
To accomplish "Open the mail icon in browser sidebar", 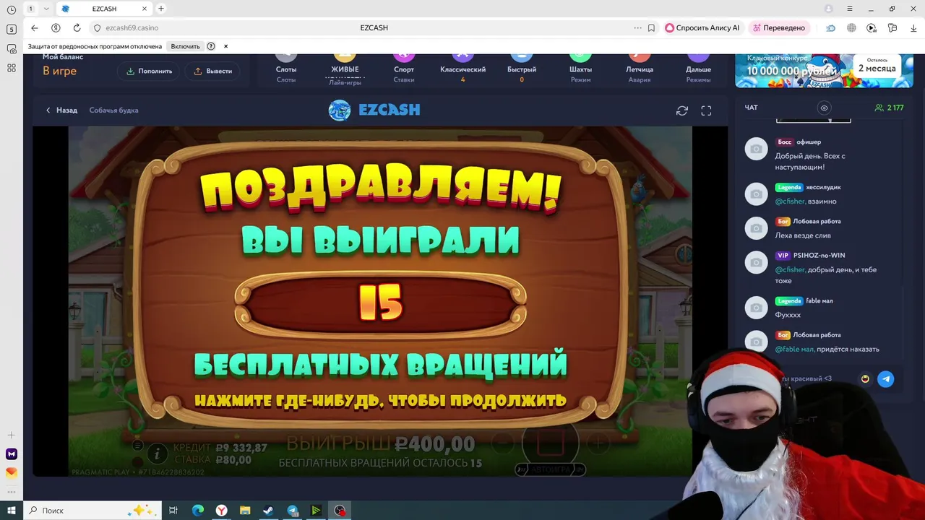I will click(11, 472).
